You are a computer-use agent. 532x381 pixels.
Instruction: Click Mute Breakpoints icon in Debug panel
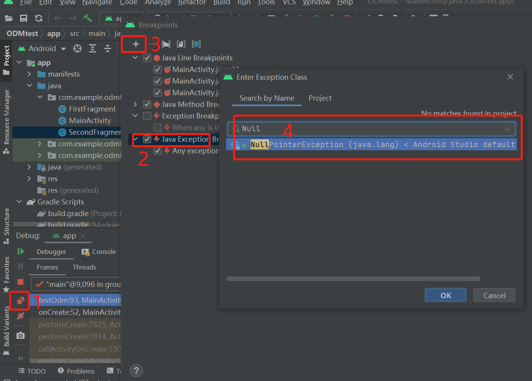(x=21, y=316)
